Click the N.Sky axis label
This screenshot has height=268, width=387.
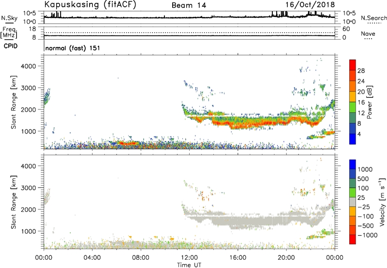(x=9, y=18)
